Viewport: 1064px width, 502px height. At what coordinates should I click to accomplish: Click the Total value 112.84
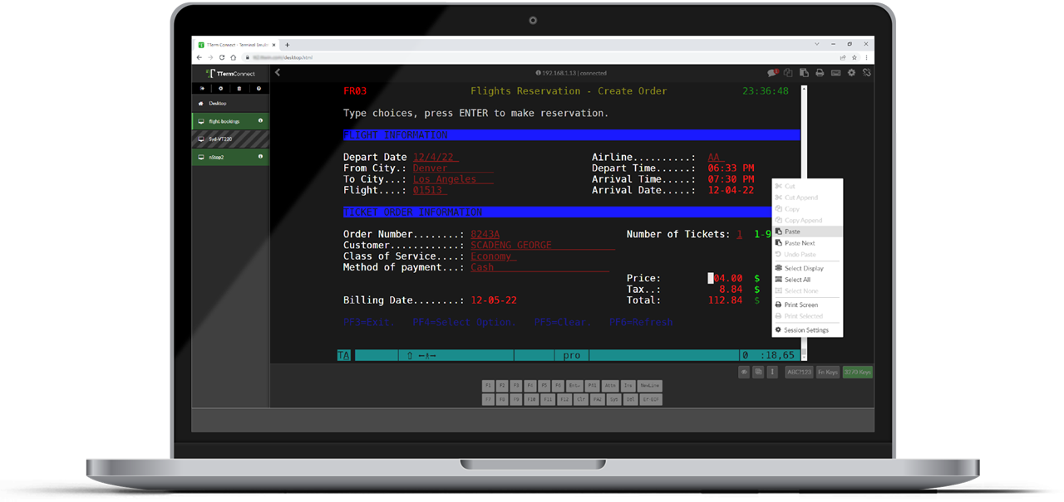tap(724, 300)
